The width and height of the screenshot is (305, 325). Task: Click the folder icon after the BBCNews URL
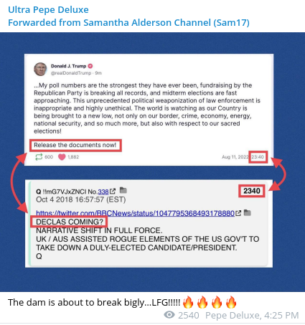(x=247, y=212)
